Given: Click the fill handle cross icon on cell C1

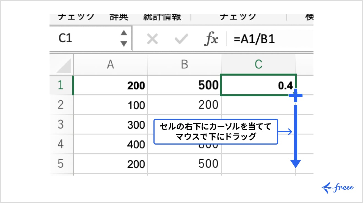Looking at the screenshot, I should tap(296, 95).
